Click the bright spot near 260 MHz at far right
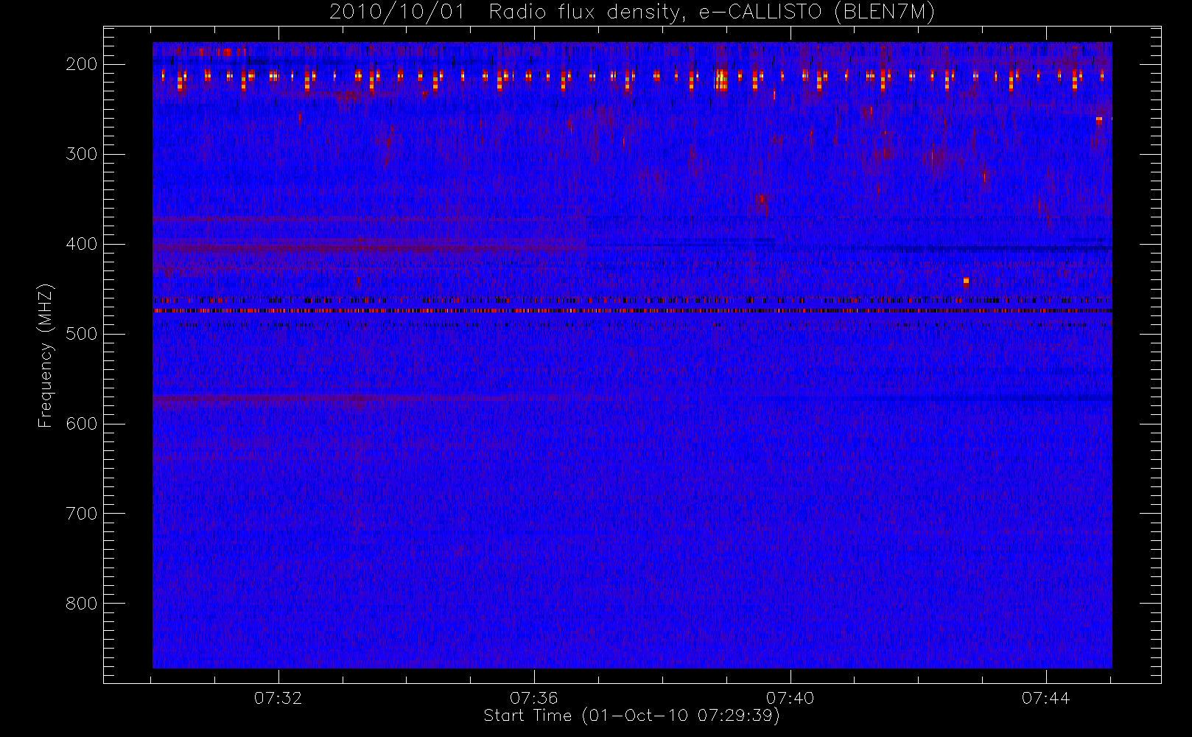The image size is (1192, 737). point(1099,120)
